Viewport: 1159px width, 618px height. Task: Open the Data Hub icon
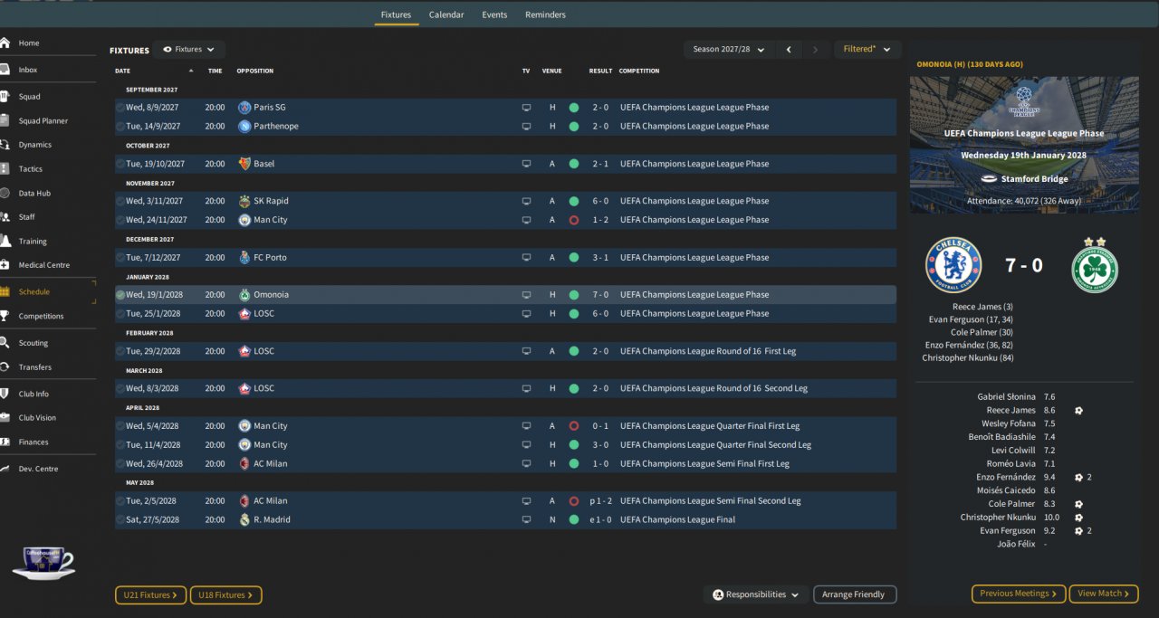5,193
